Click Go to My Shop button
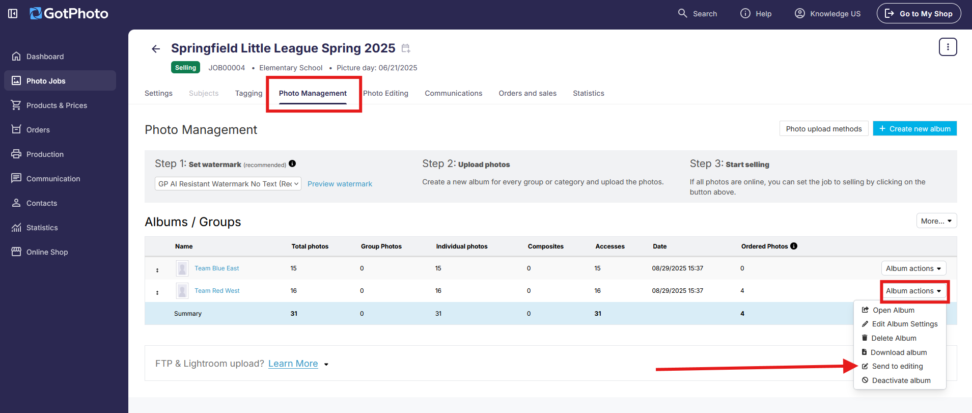 pyautogui.click(x=919, y=13)
